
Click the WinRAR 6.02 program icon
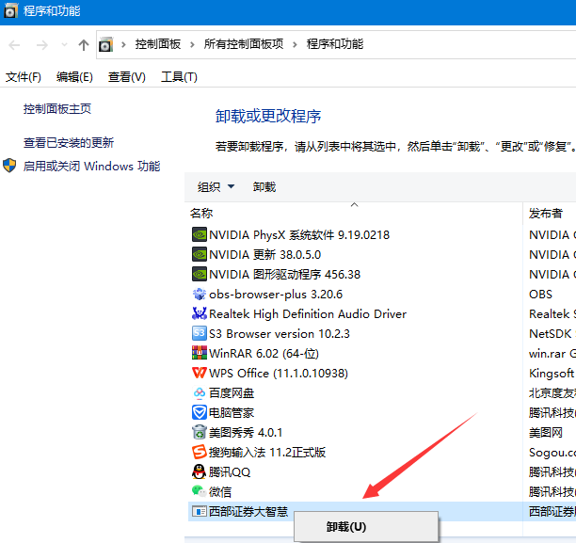(x=199, y=353)
